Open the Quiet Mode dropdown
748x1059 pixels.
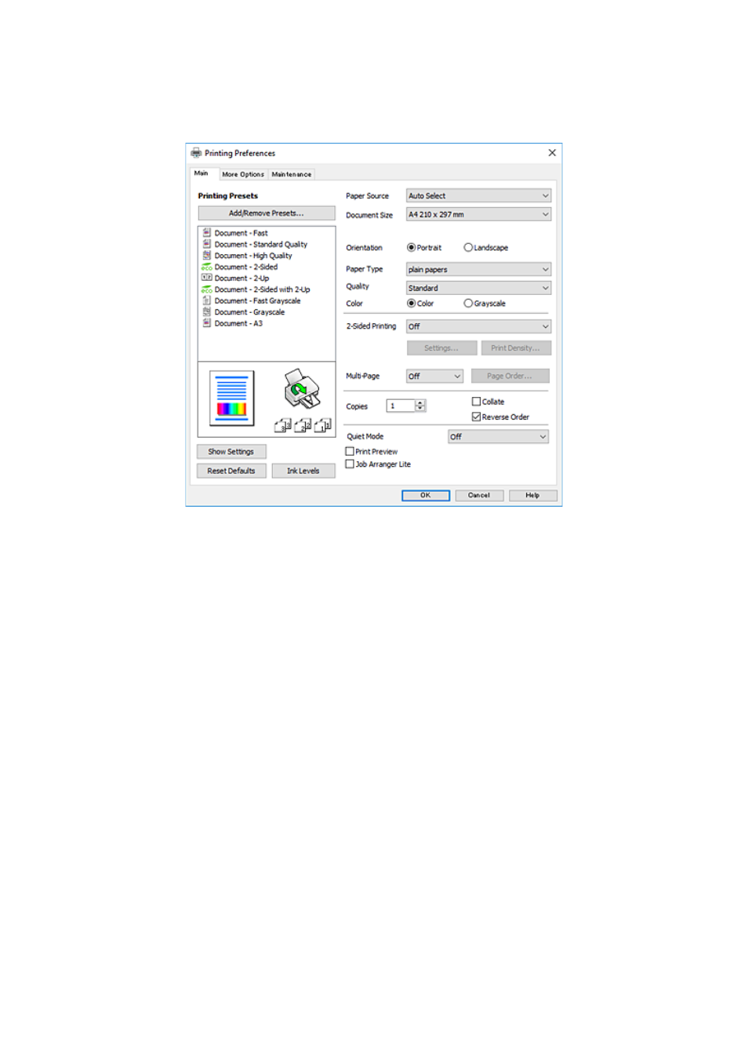click(x=498, y=437)
